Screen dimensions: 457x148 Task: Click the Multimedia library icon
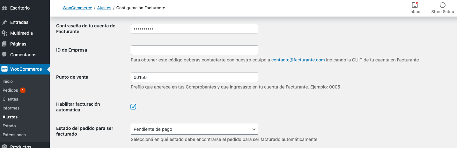pos(4,33)
